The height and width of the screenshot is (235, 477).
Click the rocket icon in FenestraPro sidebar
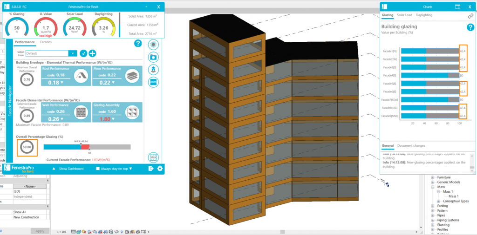tap(153, 70)
